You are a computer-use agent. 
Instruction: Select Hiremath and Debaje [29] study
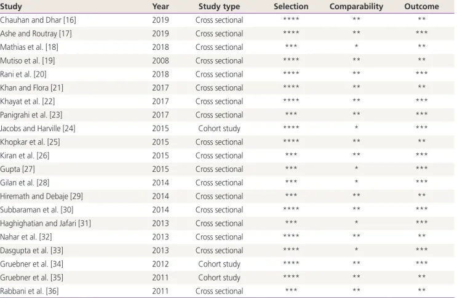point(41,196)
